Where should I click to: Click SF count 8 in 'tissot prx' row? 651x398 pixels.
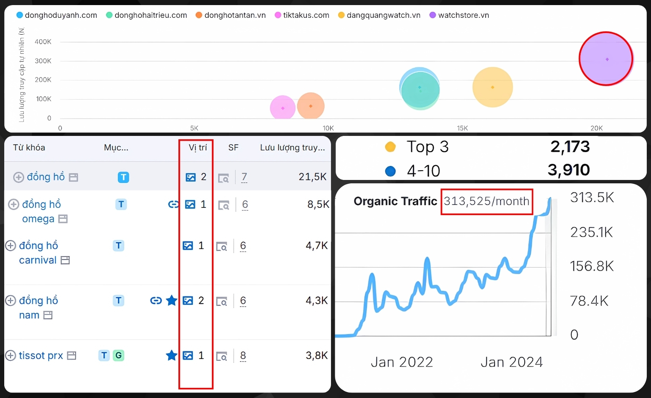tap(243, 356)
